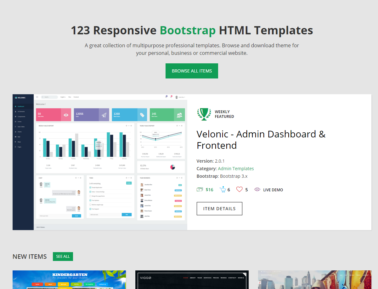The height and width of the screenshot is (289, 378).
Task: Open the Kindergarten template thumbnail
Action: 69,280
